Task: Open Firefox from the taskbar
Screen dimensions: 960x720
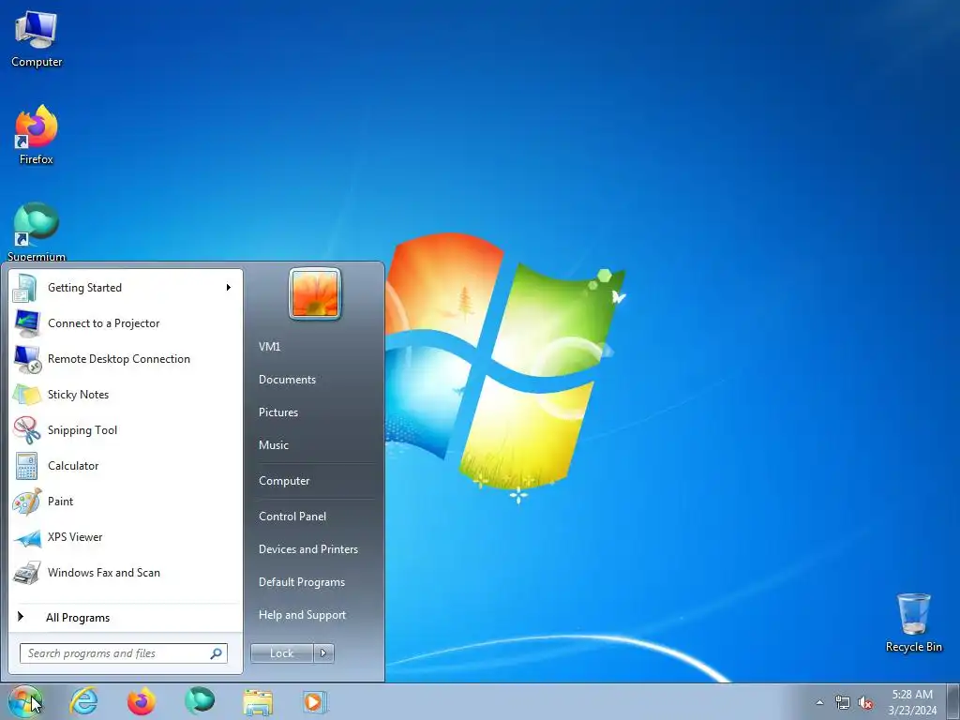Action: 142,701
